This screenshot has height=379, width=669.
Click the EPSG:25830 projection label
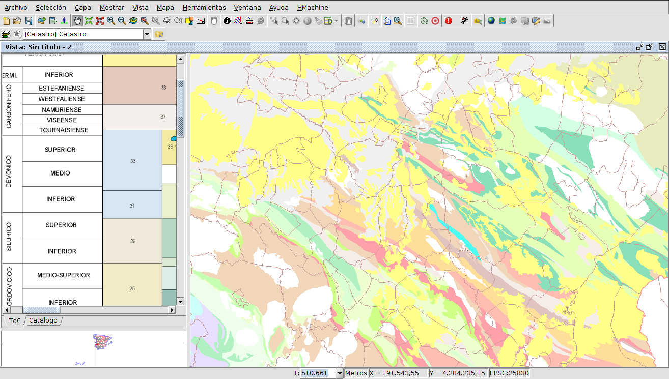pyautogui.click(x=509, y=373)
